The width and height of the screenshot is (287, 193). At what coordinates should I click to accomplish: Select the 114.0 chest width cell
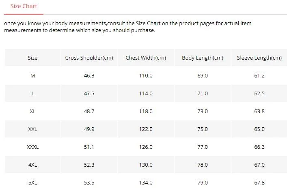(146, 93)
